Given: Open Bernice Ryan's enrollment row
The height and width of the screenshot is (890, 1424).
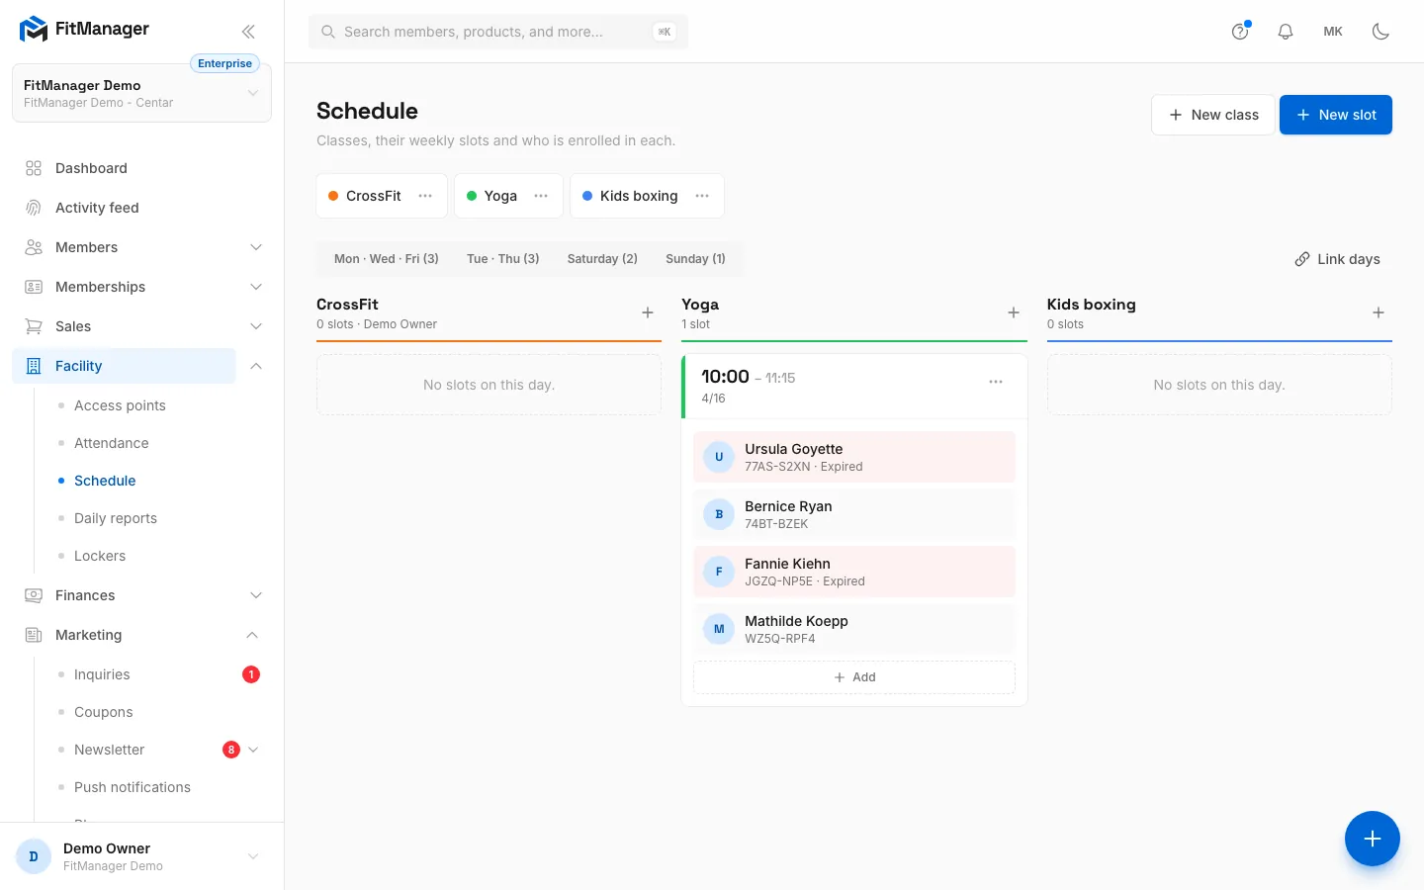Looking at the screenshot, I should point(854,514).
